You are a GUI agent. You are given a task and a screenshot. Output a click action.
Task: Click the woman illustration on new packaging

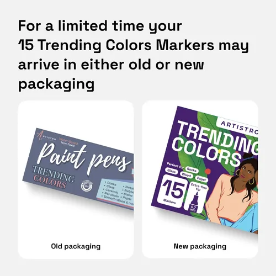click(233, 192)
